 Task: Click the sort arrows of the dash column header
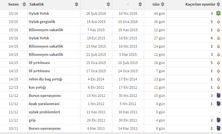click(141, 5)
